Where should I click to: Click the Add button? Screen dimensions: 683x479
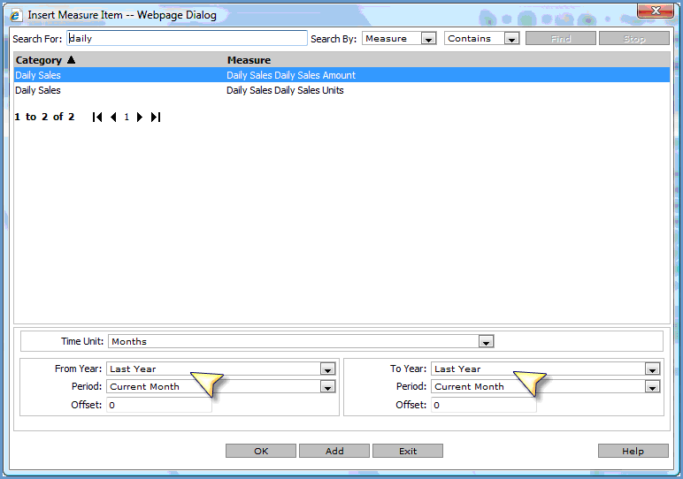(x=334, y=451)
